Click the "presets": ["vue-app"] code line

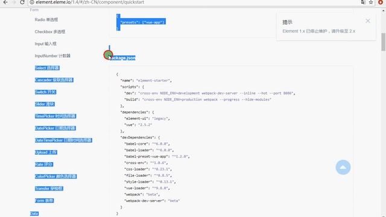pos(143,22)
